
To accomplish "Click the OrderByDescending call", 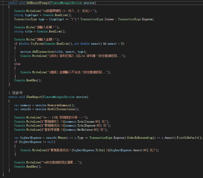I will pos(140,138).
